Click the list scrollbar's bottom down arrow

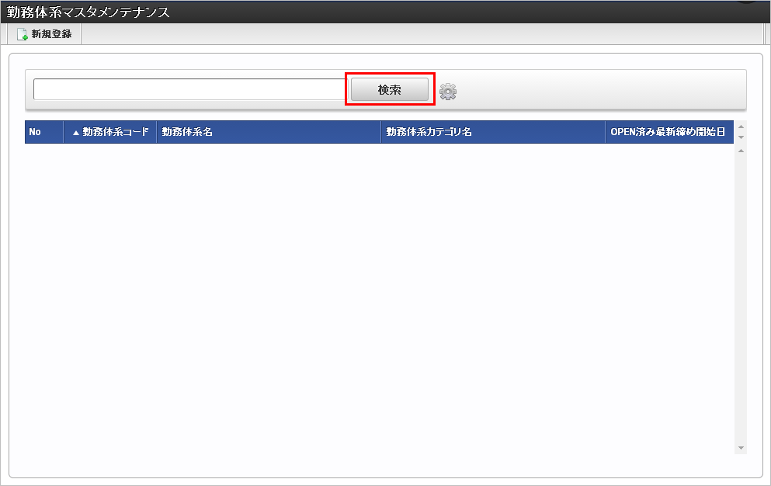(741, 448)
